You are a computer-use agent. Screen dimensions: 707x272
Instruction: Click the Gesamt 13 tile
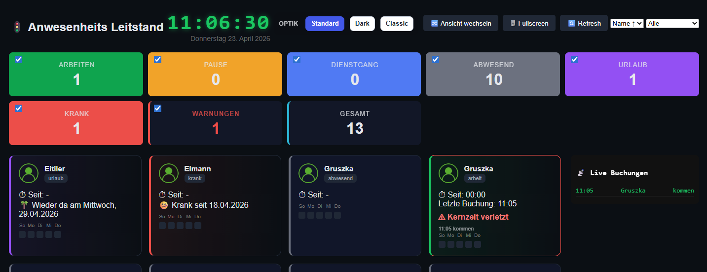pos(354,123)
